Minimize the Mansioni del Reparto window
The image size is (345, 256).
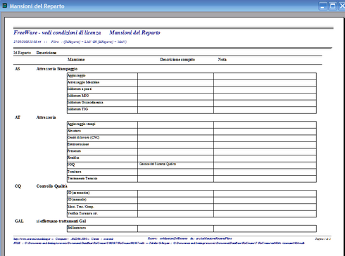[322, 6]
